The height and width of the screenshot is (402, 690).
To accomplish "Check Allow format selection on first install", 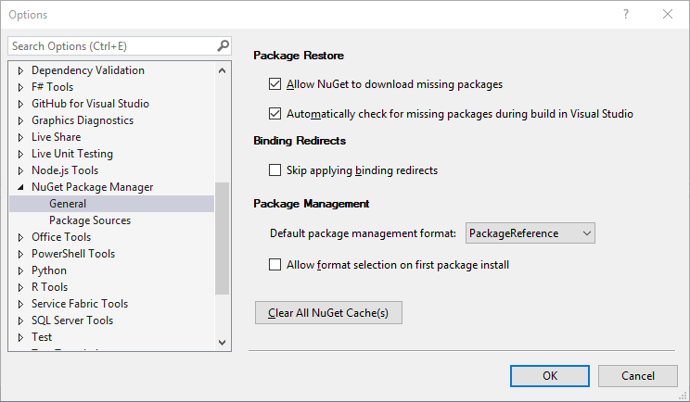I will tap(275, 265).
